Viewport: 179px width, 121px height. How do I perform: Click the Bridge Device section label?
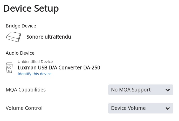21,26
